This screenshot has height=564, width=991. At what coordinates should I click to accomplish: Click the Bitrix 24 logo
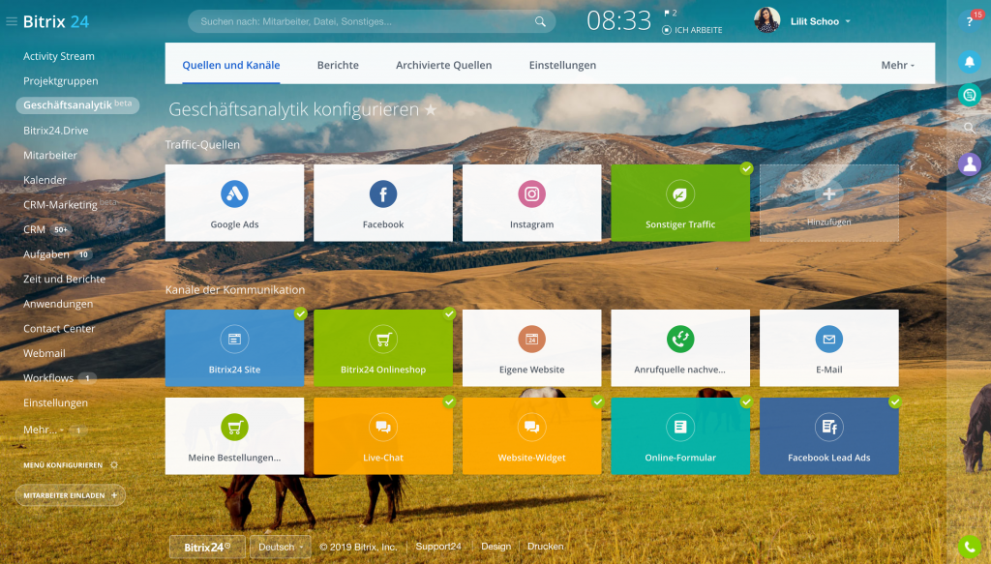(55, 21)
